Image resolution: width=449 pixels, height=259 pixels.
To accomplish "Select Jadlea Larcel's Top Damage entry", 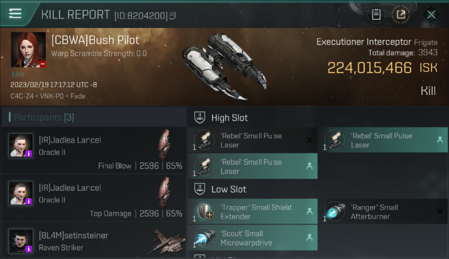I will coord(94,198).
